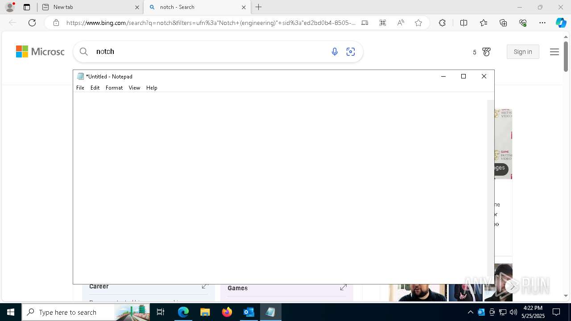571x321 pixels.
Task: Open File Explorer from the taskbar
Action: pyautogui.click(x=205, y=312)
